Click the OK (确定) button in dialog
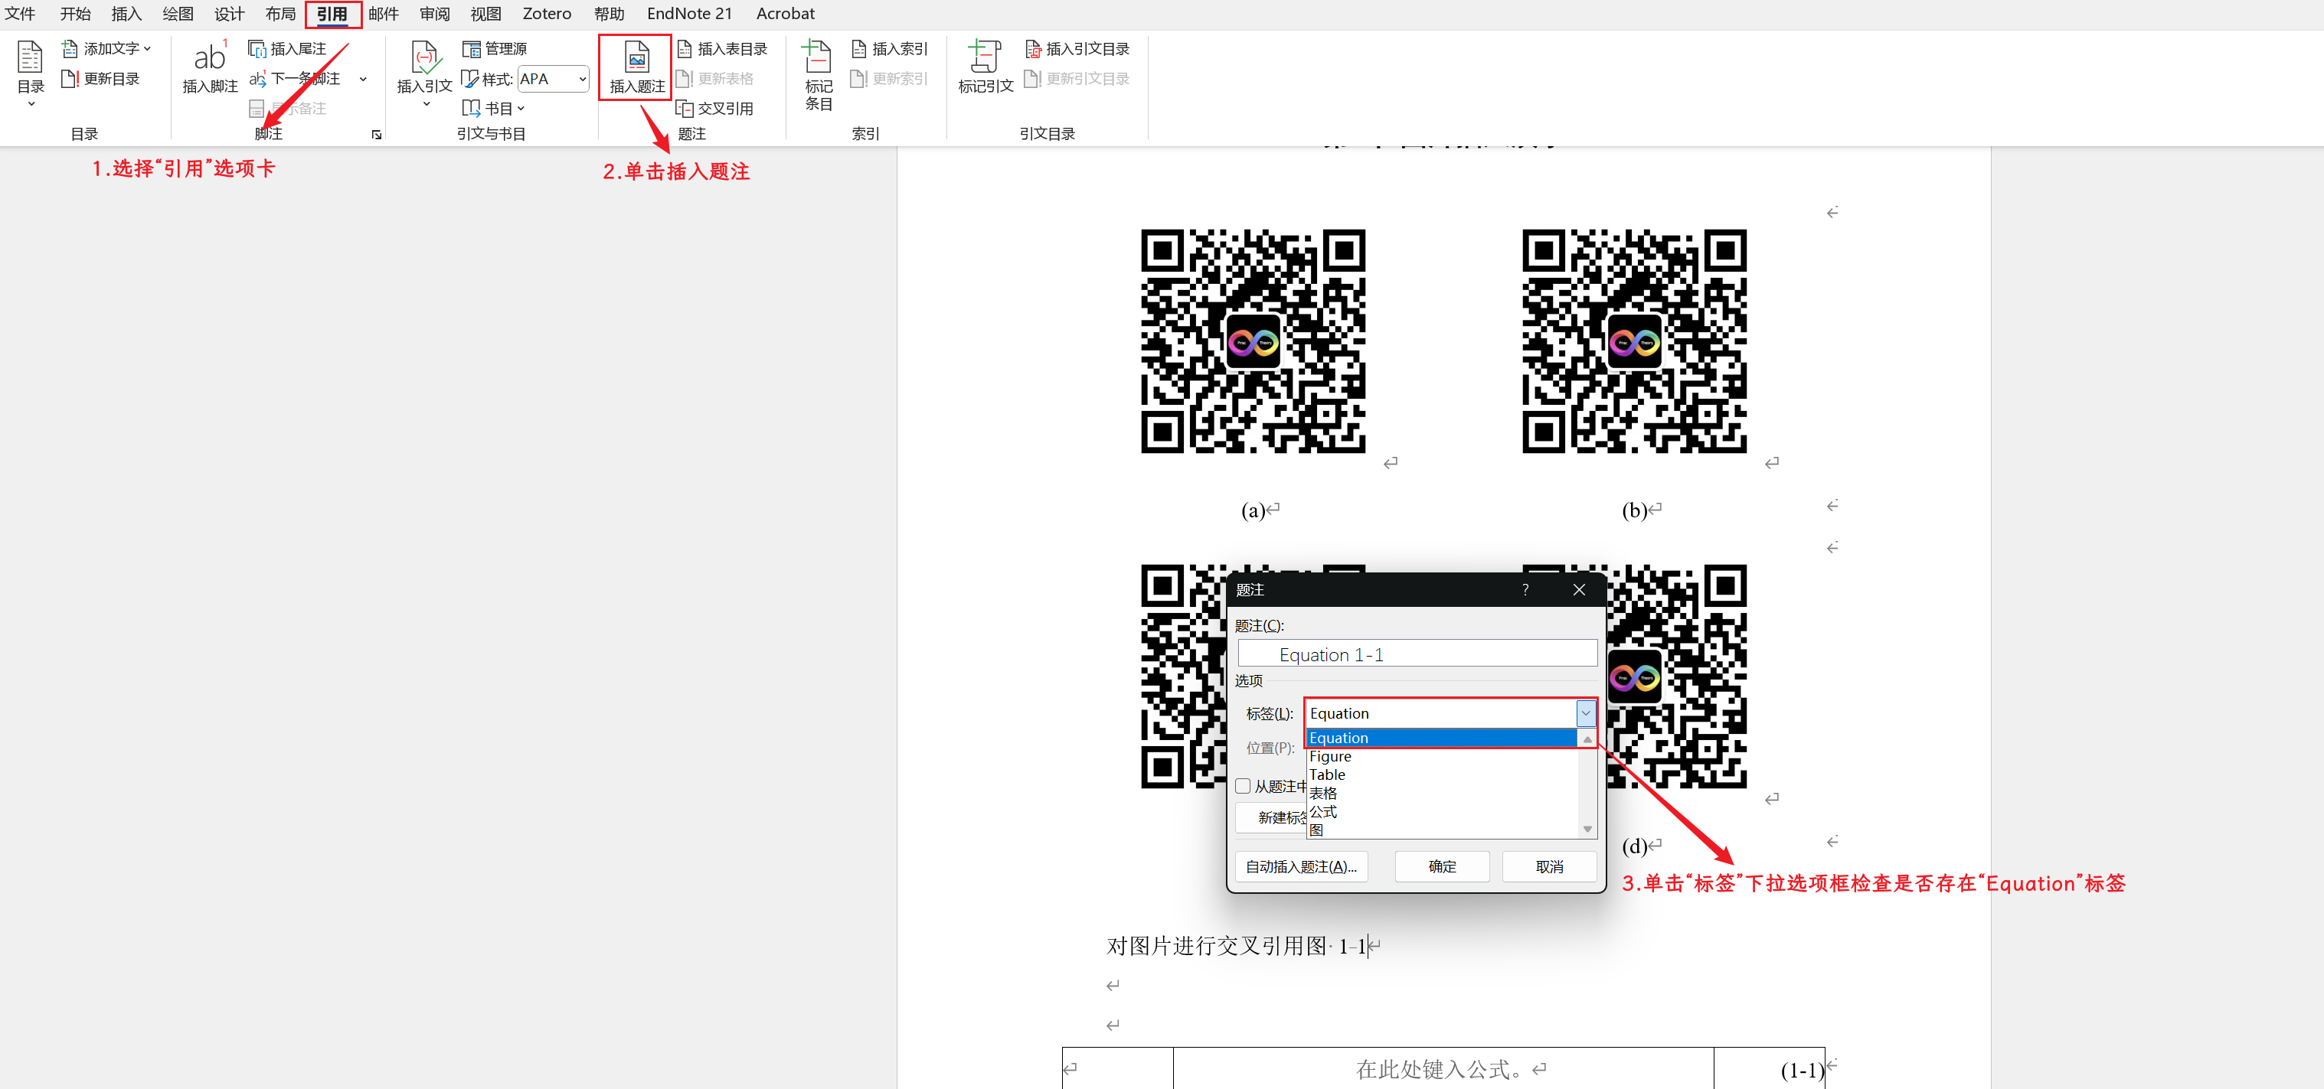This screenshot has height=1089, width=2324. coord(1441,866)
